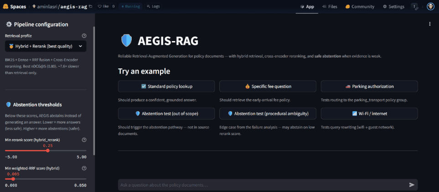
Task: Switch to the Files tab
Action: point(330,6)
